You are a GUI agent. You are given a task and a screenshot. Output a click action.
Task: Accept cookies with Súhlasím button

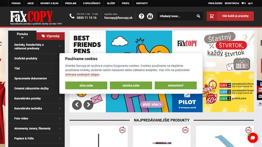[86, 85]
